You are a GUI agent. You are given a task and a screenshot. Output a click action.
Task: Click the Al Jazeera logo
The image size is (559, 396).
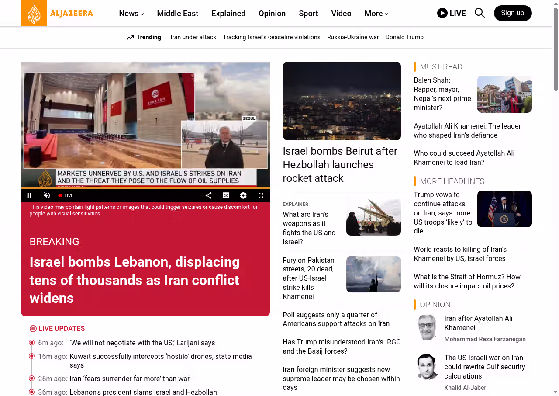point(57,13)
